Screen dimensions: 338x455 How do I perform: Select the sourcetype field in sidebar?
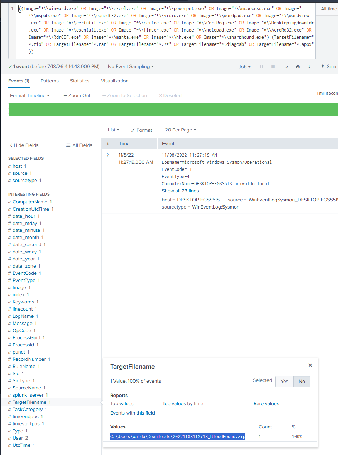[25, 180]
